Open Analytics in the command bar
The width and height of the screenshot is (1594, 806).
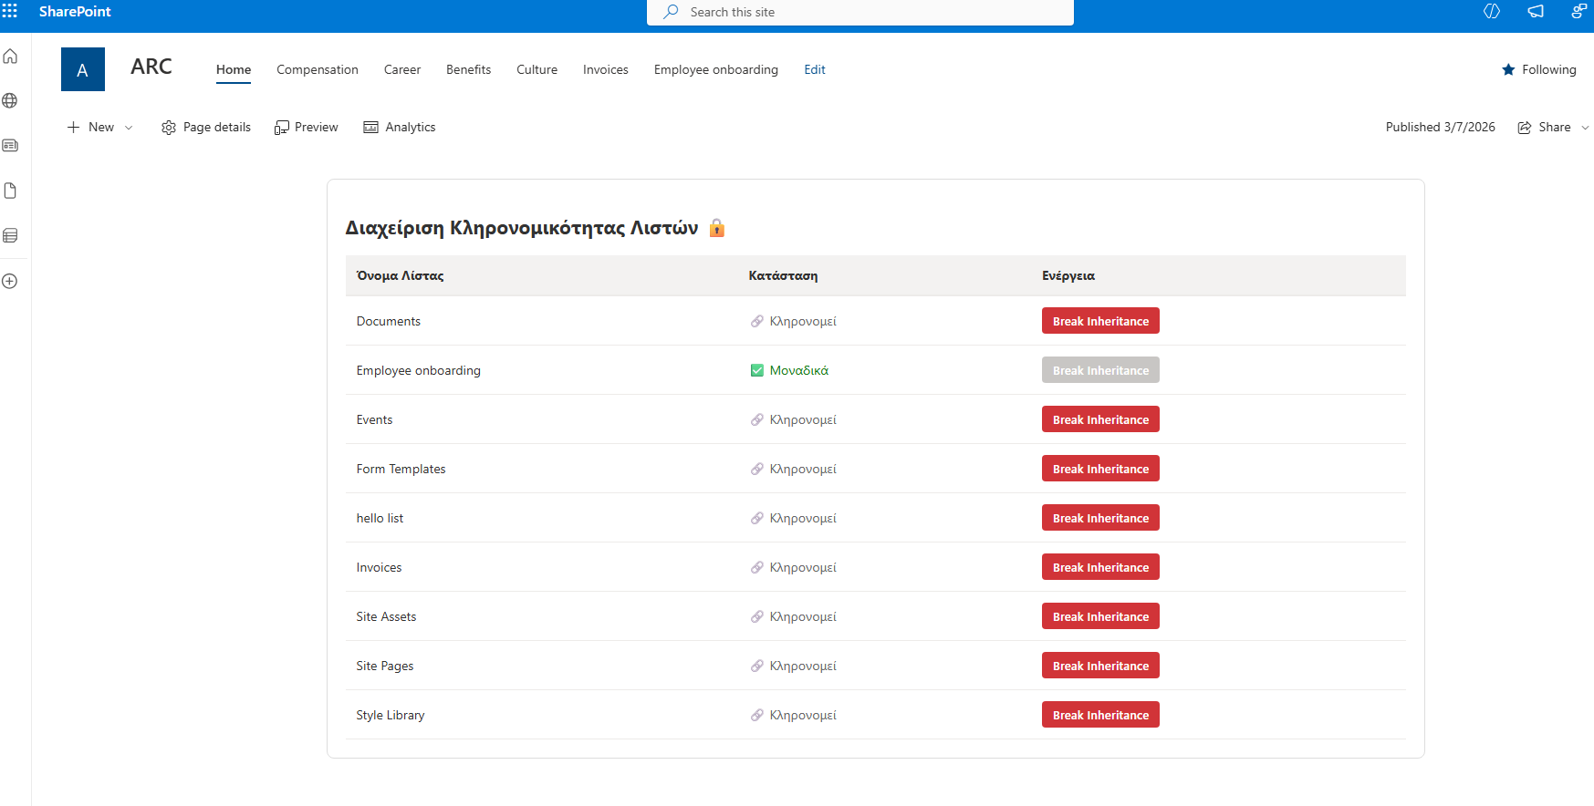400,128
